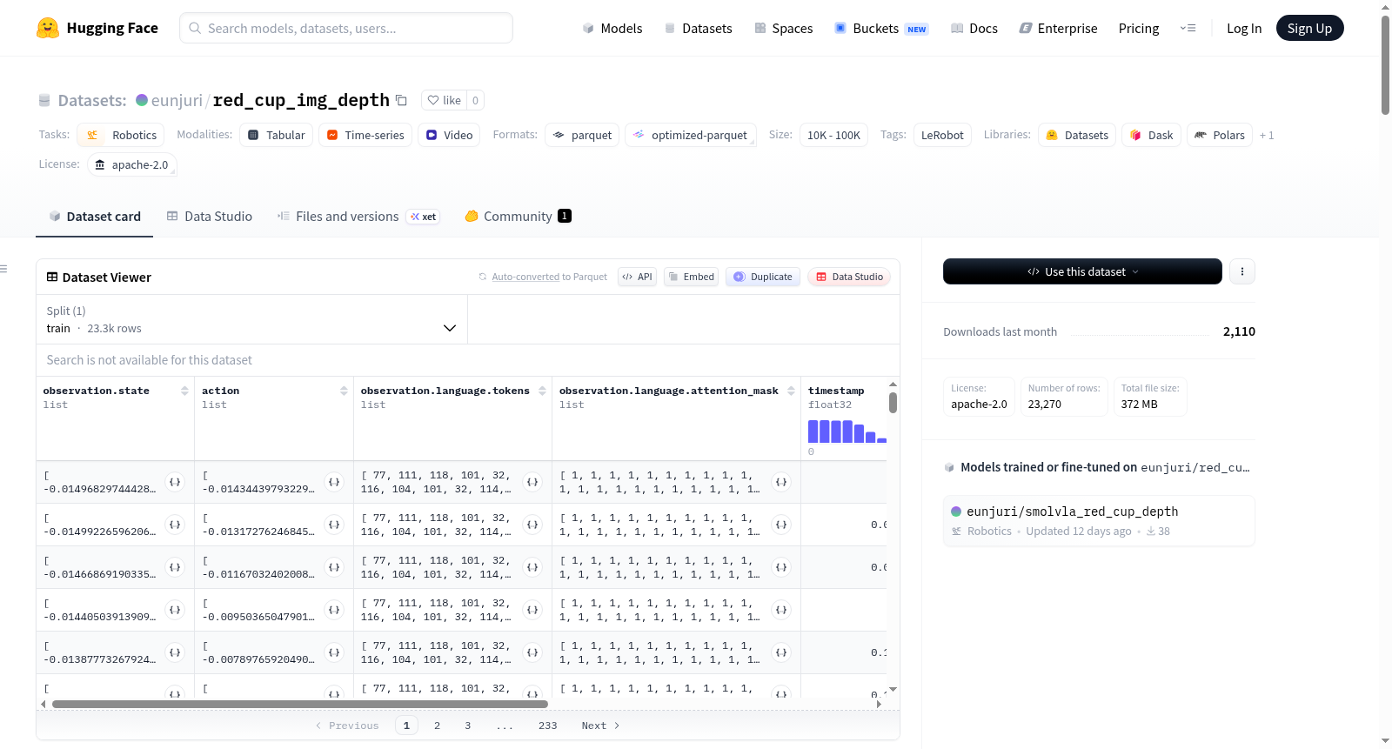Select the Video modality tag
The width and height of the screenshot is (1392, 749).
449,135
